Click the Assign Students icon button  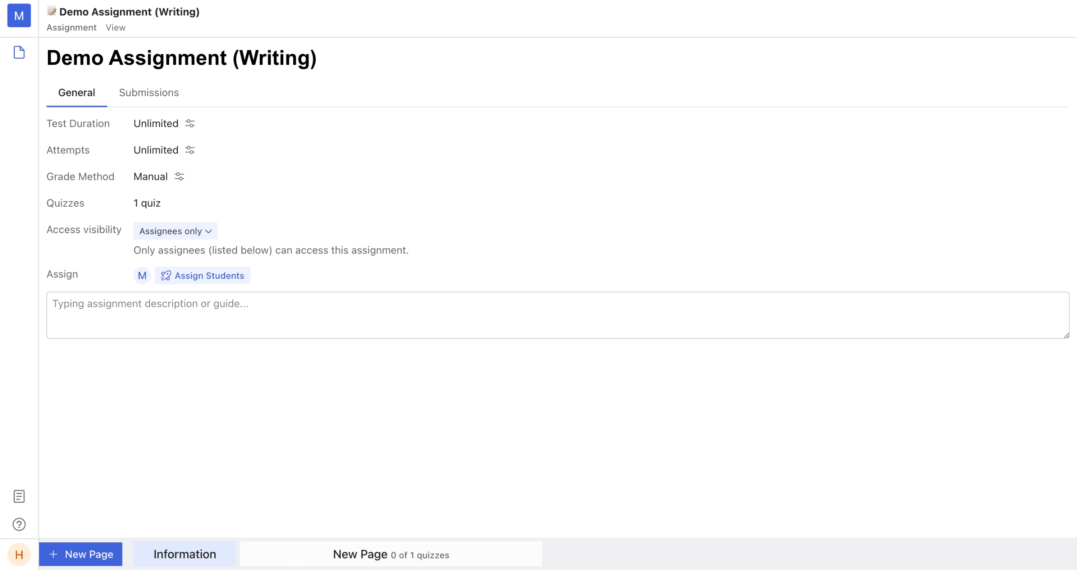[x=165, y=276]
